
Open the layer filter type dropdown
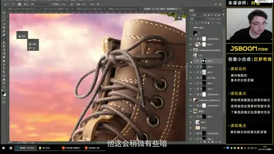click(196, 15)
